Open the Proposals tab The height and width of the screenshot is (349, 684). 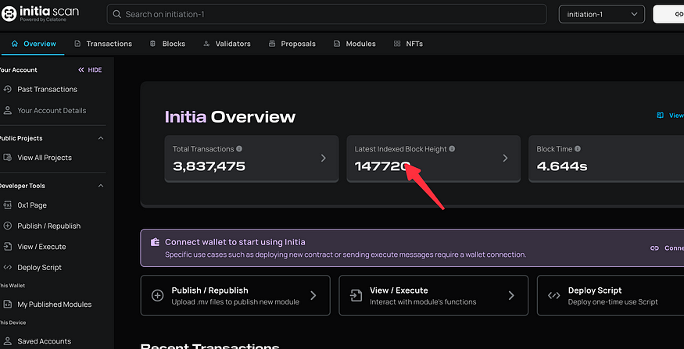click(292, 44)
